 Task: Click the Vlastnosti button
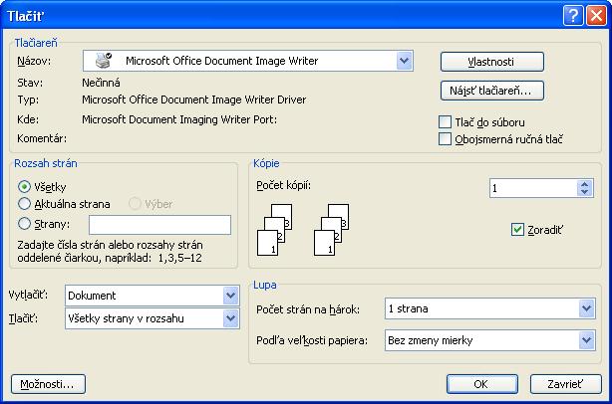(x=491, y=62)
